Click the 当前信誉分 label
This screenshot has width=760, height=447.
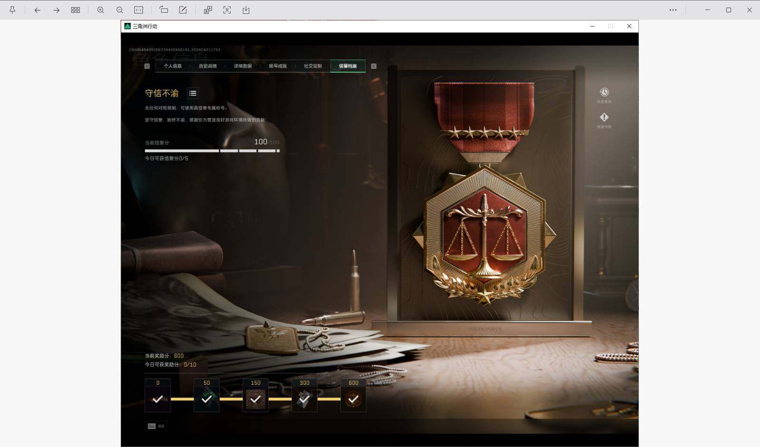point(157,143)
